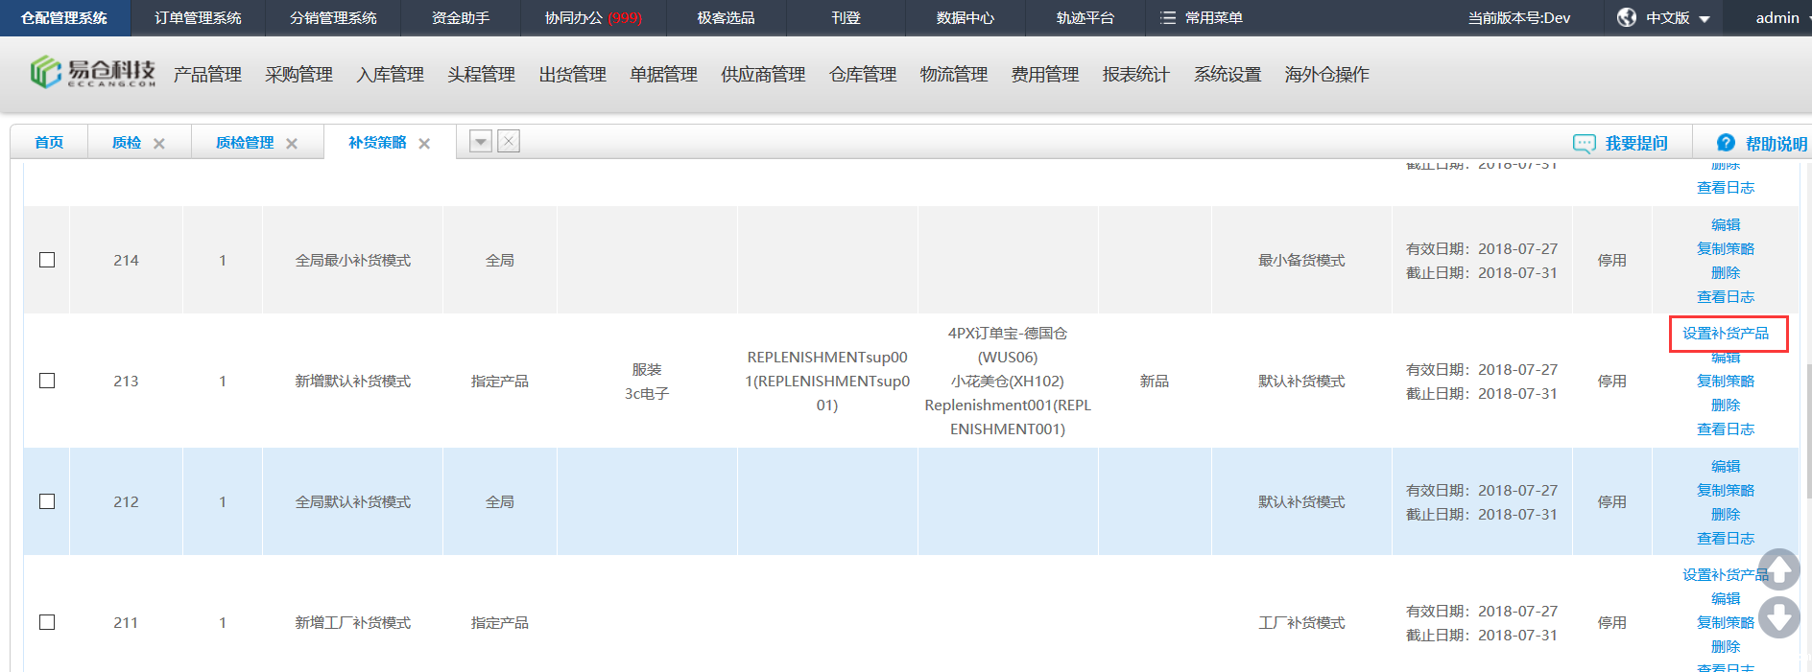1812x672 pixels.
Task: Check the checkbox for row 214
Action: coord(47,260)
